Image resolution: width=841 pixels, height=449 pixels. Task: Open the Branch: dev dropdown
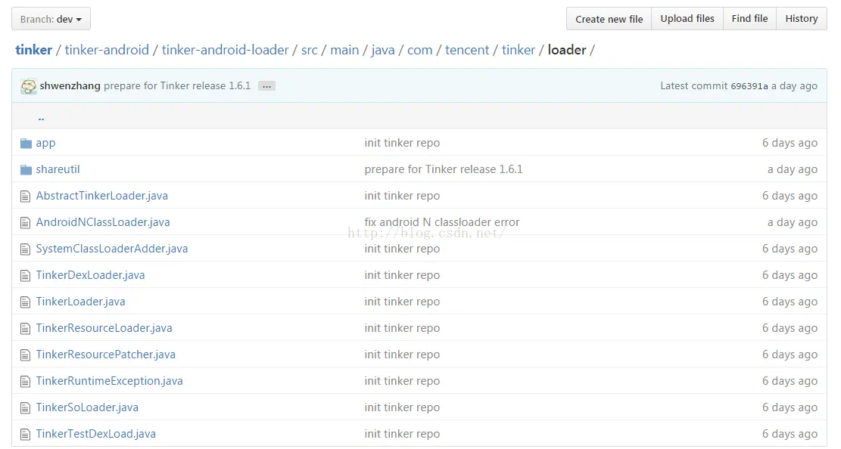tap(51, 19)
